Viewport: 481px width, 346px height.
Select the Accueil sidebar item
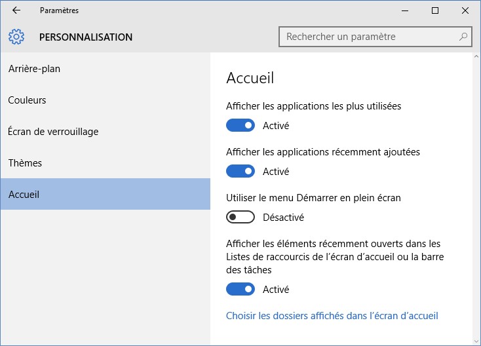[x=24, y=195]
